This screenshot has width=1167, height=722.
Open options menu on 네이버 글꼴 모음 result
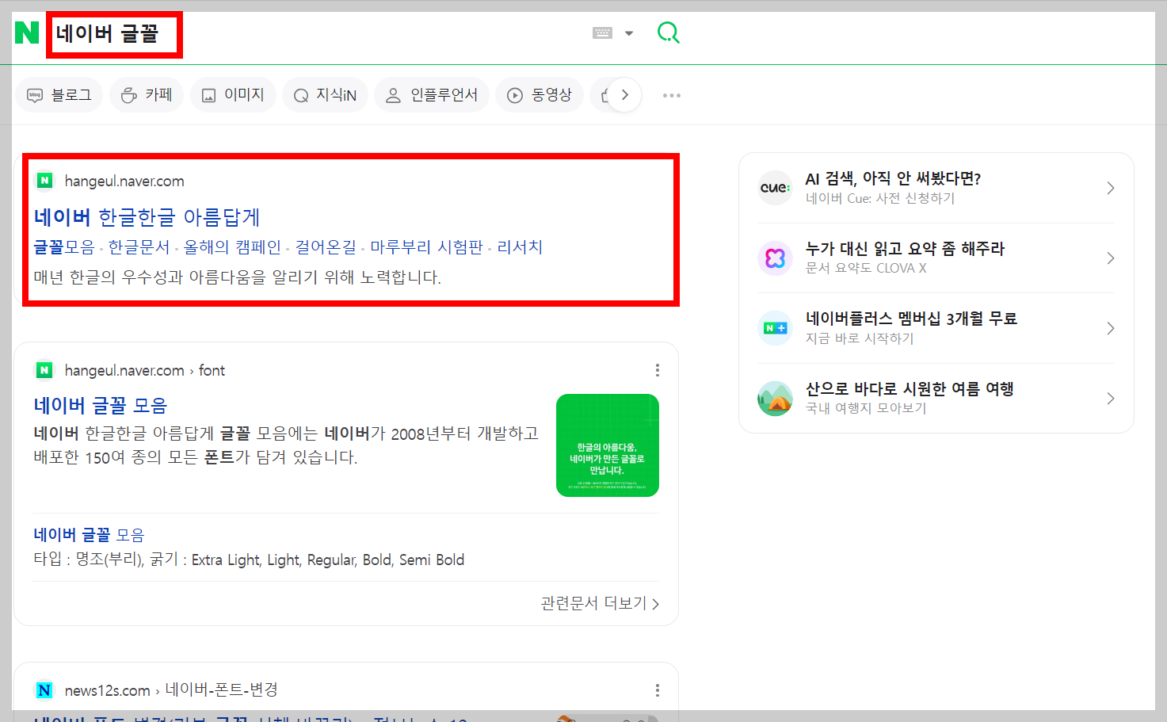pos(657,369)
